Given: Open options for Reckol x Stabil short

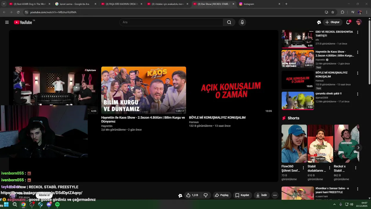Looking at the screenshot, I should 356,168.
